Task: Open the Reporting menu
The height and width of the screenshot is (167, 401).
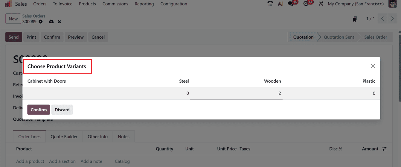Action: click(144, 4)
